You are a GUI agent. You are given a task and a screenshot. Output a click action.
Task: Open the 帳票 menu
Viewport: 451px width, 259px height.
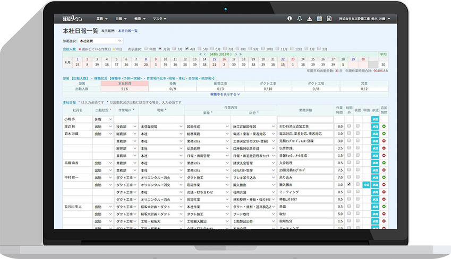tap(140, 19)
